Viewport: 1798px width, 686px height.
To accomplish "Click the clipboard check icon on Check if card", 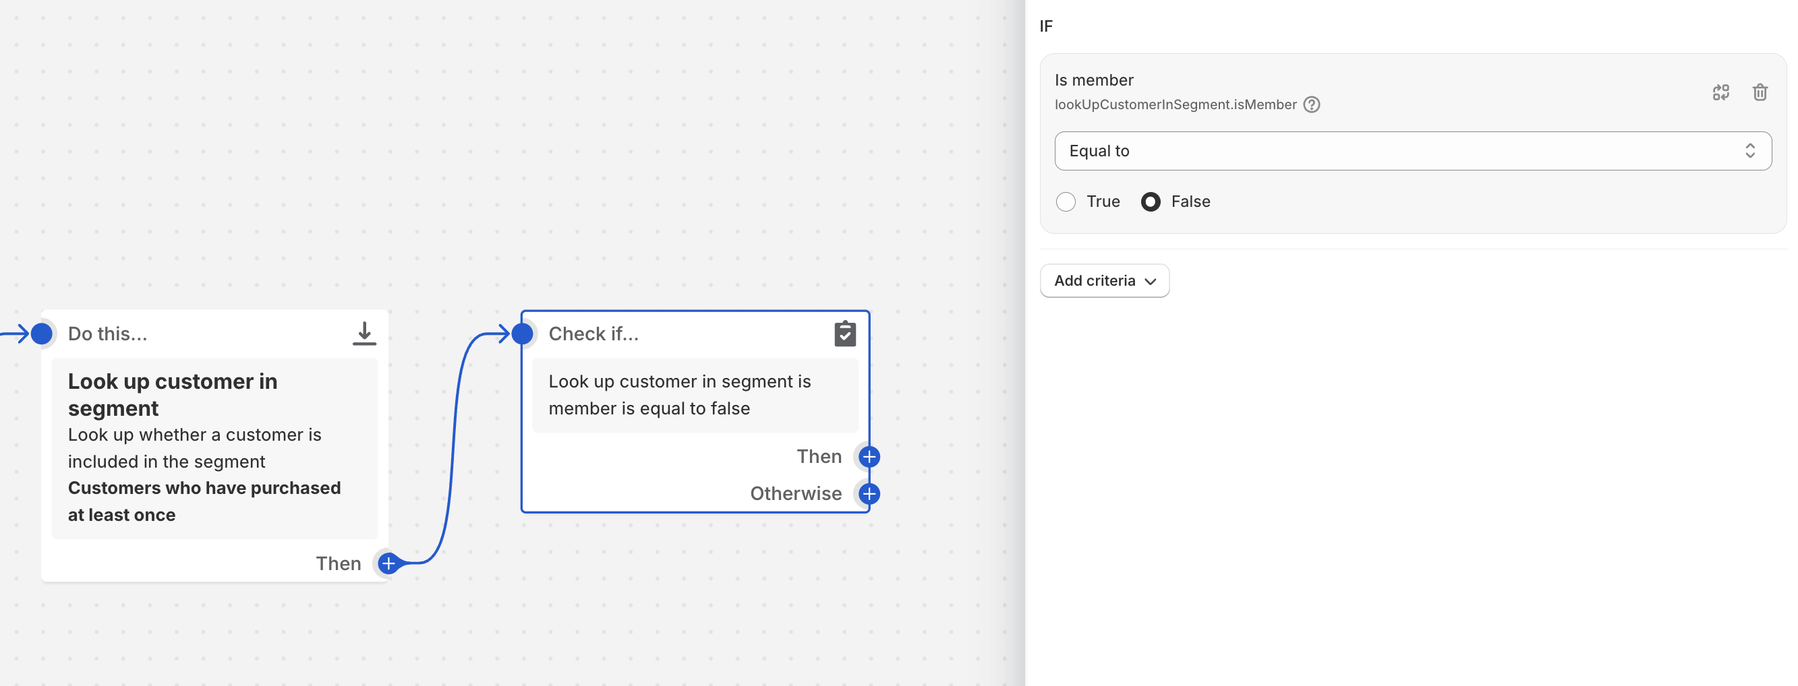I will (x=844, y=334).
